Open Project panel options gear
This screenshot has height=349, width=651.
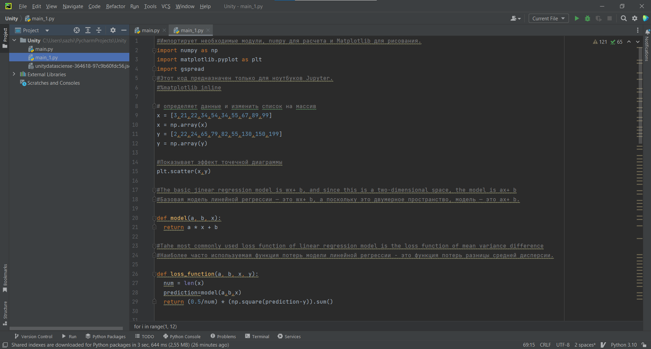click(x=113, y=30)
